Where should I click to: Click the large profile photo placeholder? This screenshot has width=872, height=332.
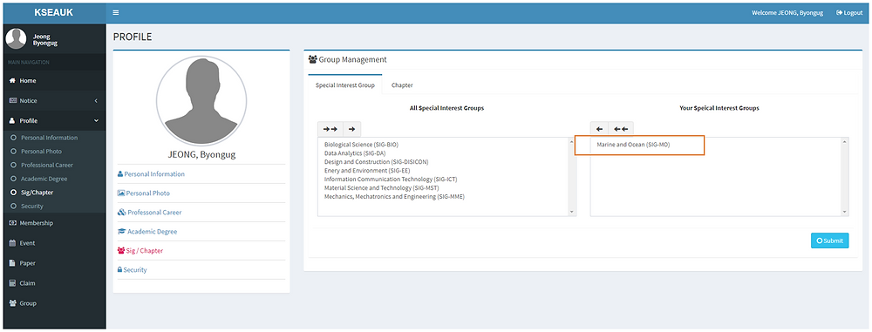pos(201,100)
